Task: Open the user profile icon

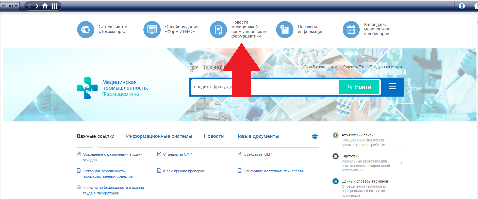Action: [x=462, y=6]
